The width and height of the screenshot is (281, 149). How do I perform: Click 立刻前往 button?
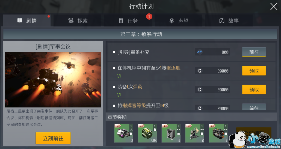click(x=53, y=138)
